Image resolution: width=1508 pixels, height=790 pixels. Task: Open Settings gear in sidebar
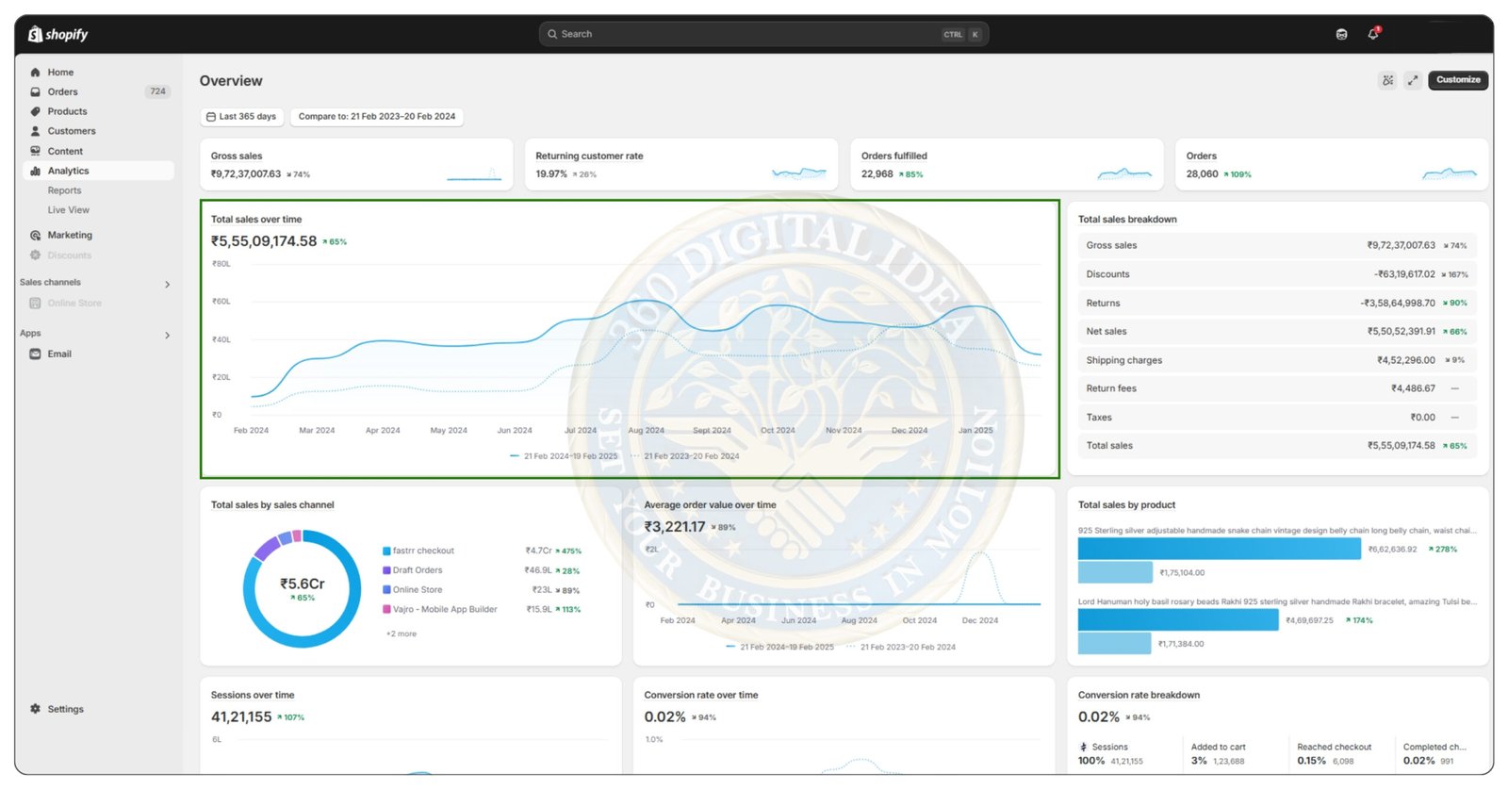(x=35, y=709)
